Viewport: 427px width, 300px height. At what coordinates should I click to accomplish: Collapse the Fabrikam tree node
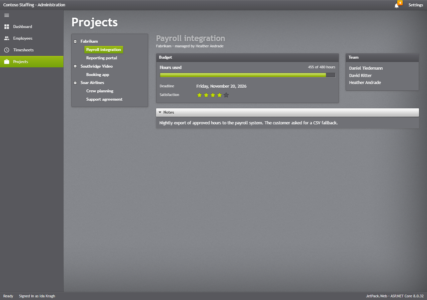75,41
